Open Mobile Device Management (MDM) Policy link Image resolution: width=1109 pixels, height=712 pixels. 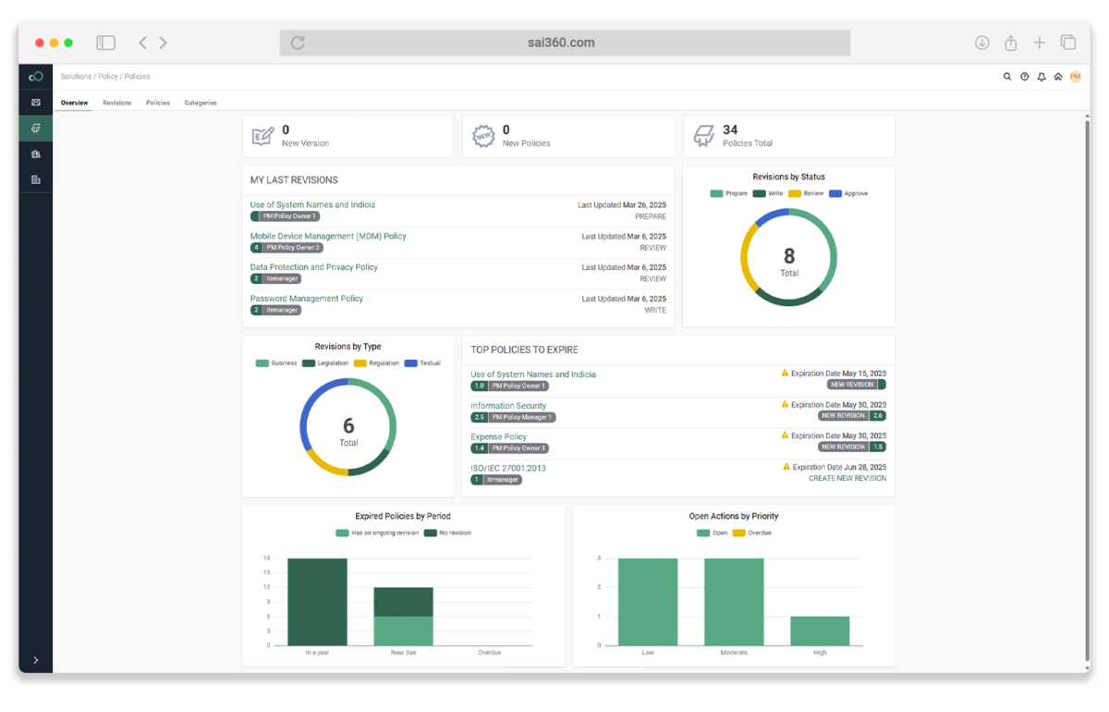pos(328,236)
